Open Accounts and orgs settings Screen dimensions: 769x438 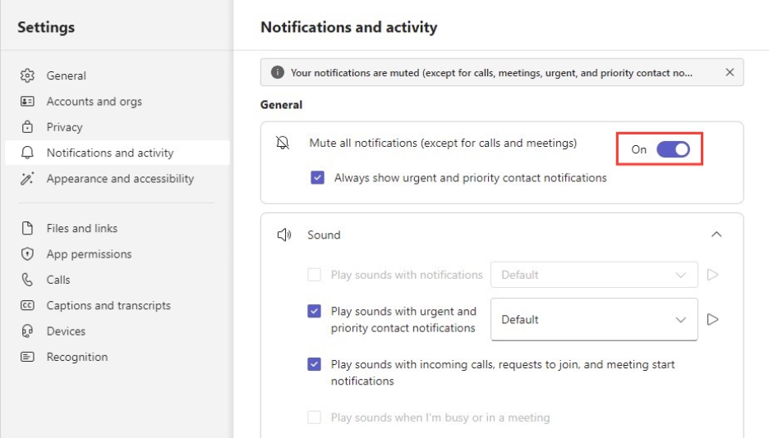point(94,102)
